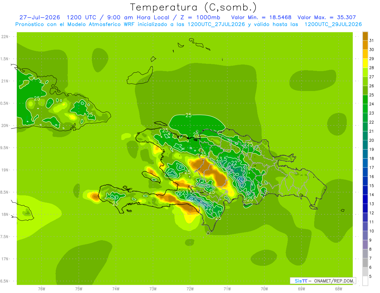Image resolution: width=380 pixels, height=293 pixels.
Task: Click the "SisTT – ONAMET/REP.DOM." credit box
Action: pyautogui.click(x=323, y=281)
